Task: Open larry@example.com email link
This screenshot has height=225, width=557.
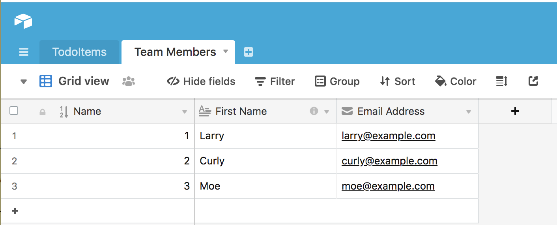Action: pos(388,136)
